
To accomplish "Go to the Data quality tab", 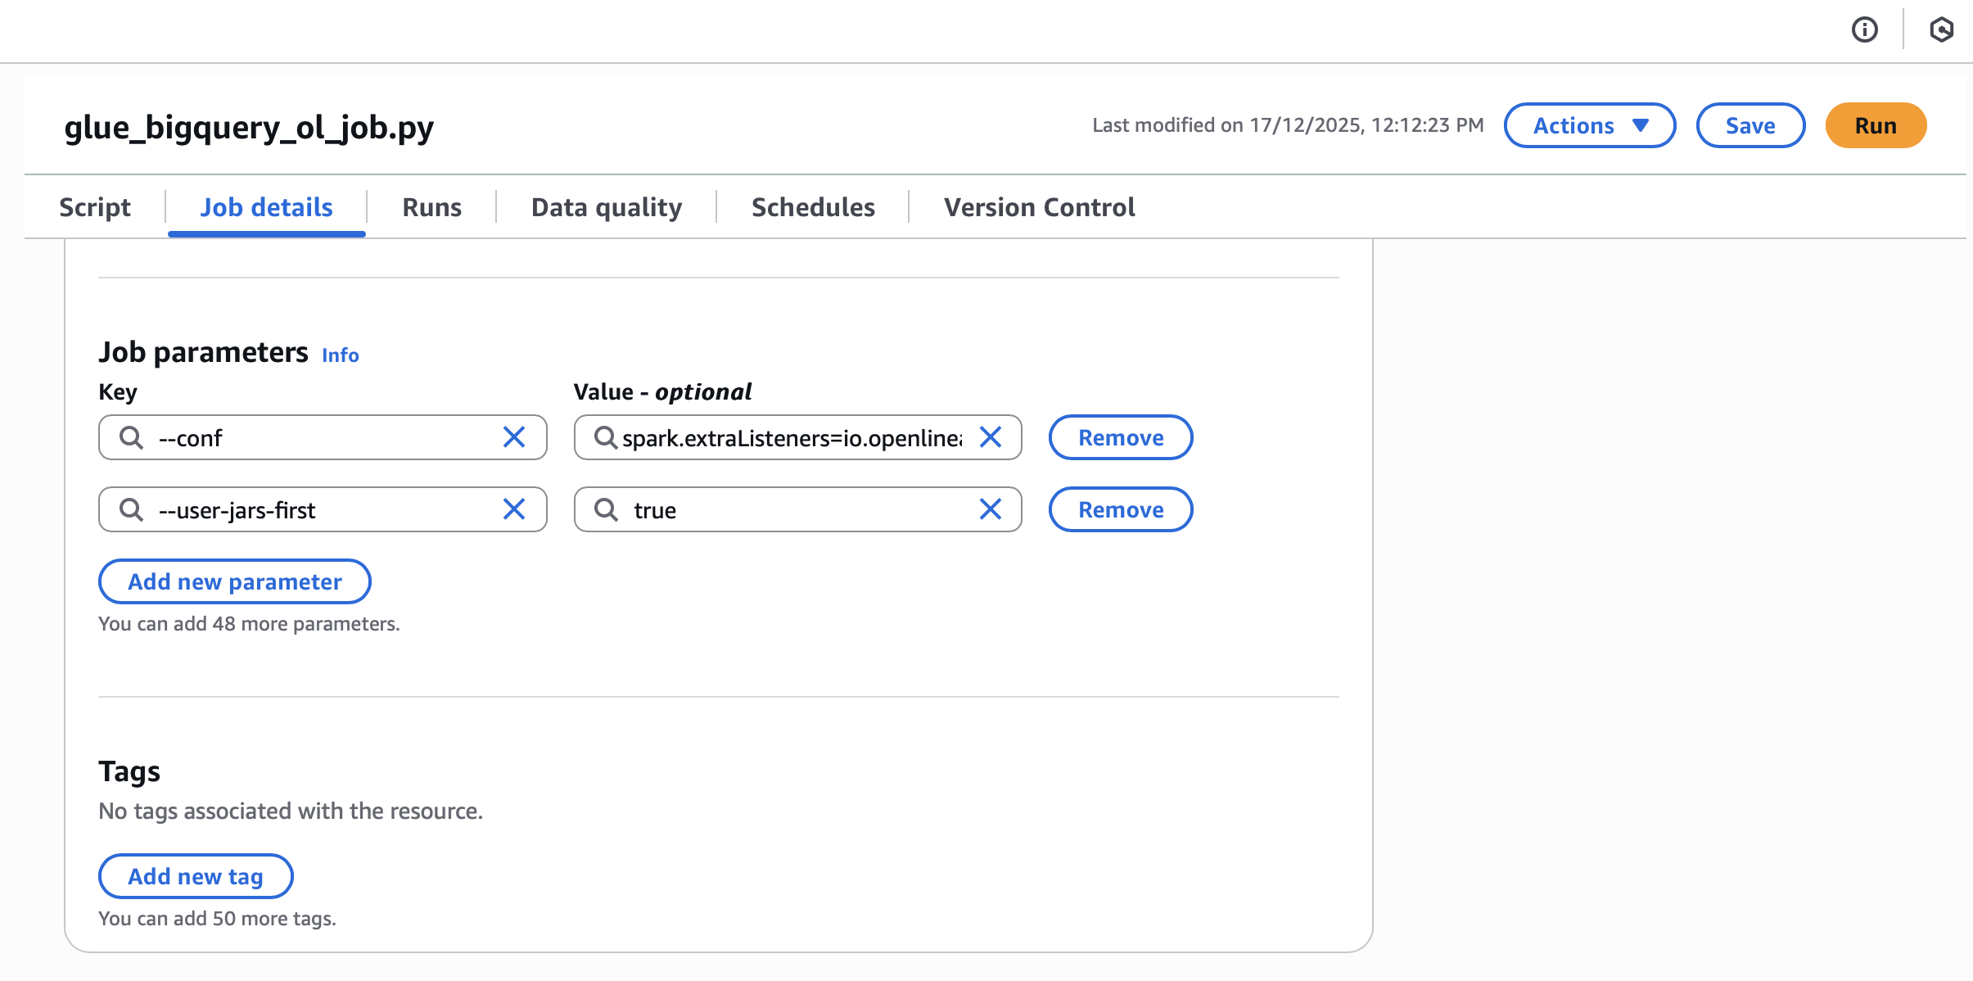I will click(x=607, y=207).
